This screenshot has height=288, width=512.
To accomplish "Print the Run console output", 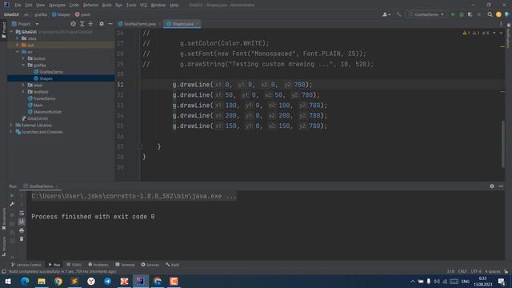I will 22,230.
